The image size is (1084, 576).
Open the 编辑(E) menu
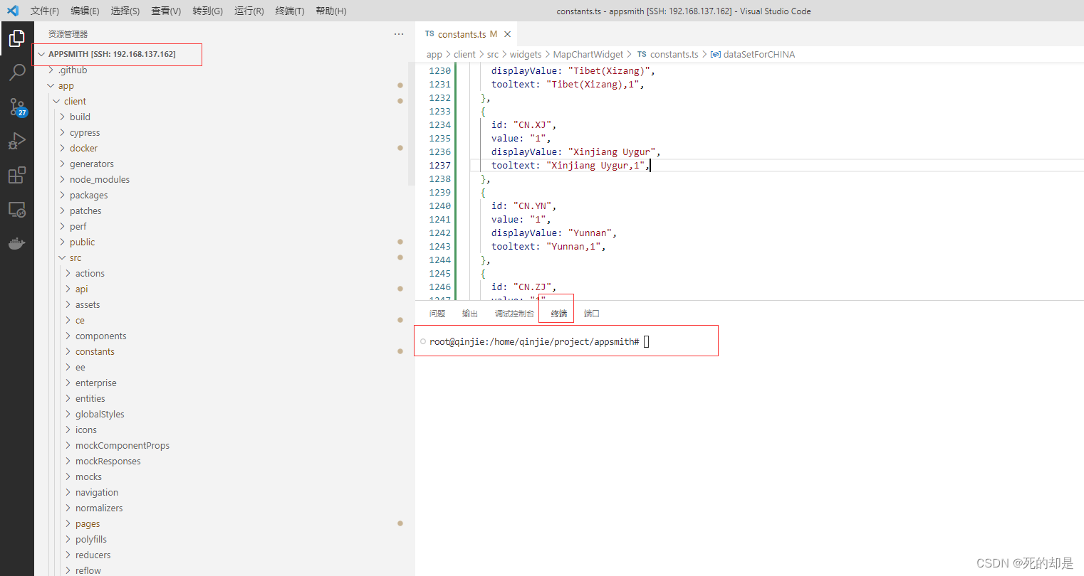(85, 11)
